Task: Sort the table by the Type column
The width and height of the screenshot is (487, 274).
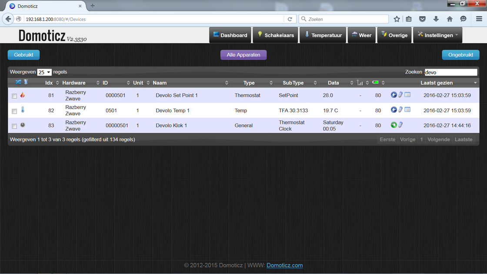Action: (249, 83)
